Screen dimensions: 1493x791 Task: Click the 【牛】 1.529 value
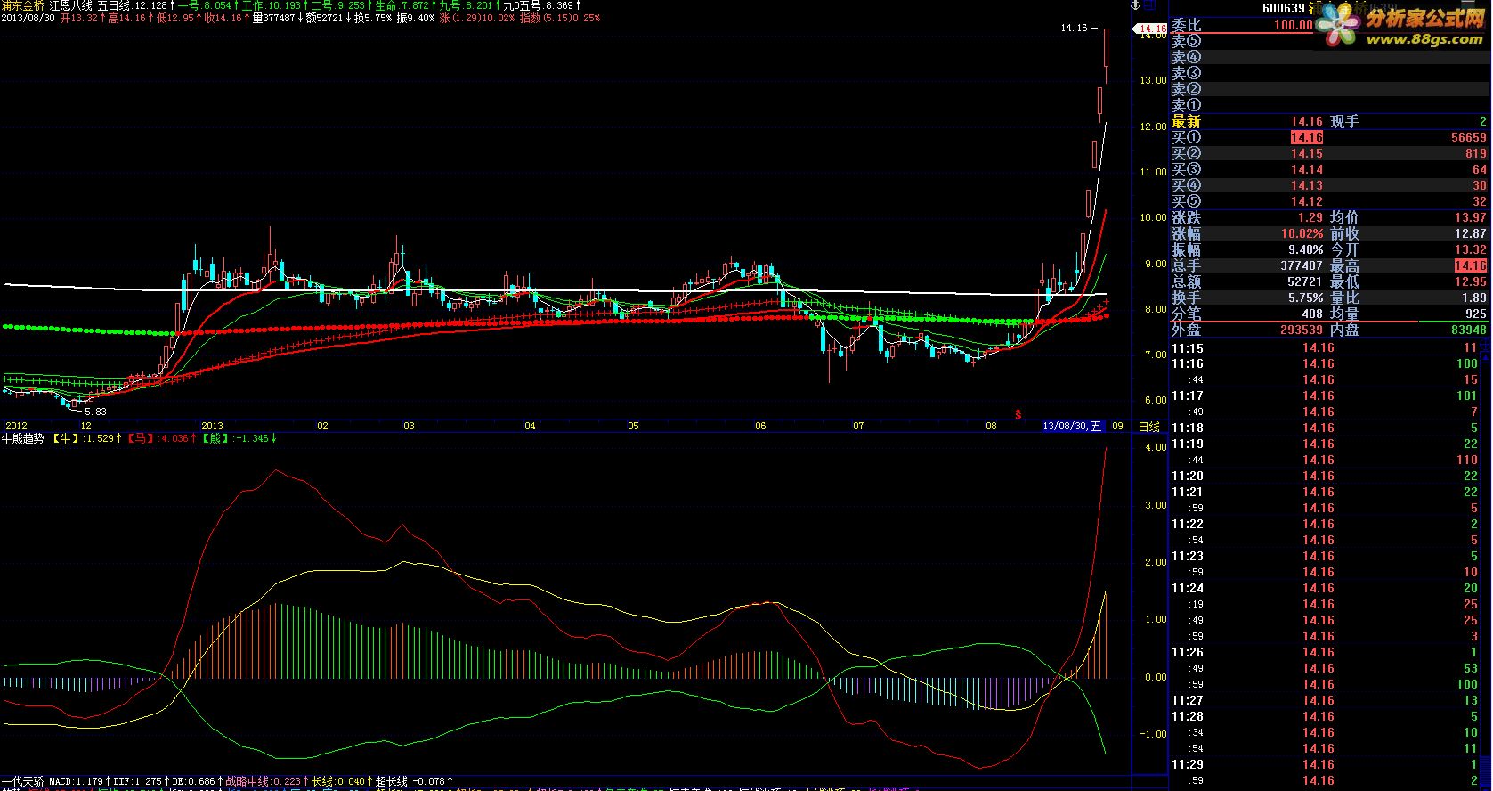(85, 438)
